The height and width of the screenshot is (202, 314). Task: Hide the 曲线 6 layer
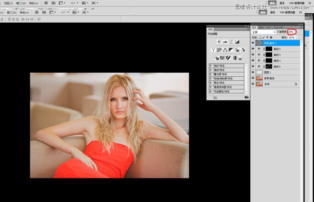(x=253, y=66)
